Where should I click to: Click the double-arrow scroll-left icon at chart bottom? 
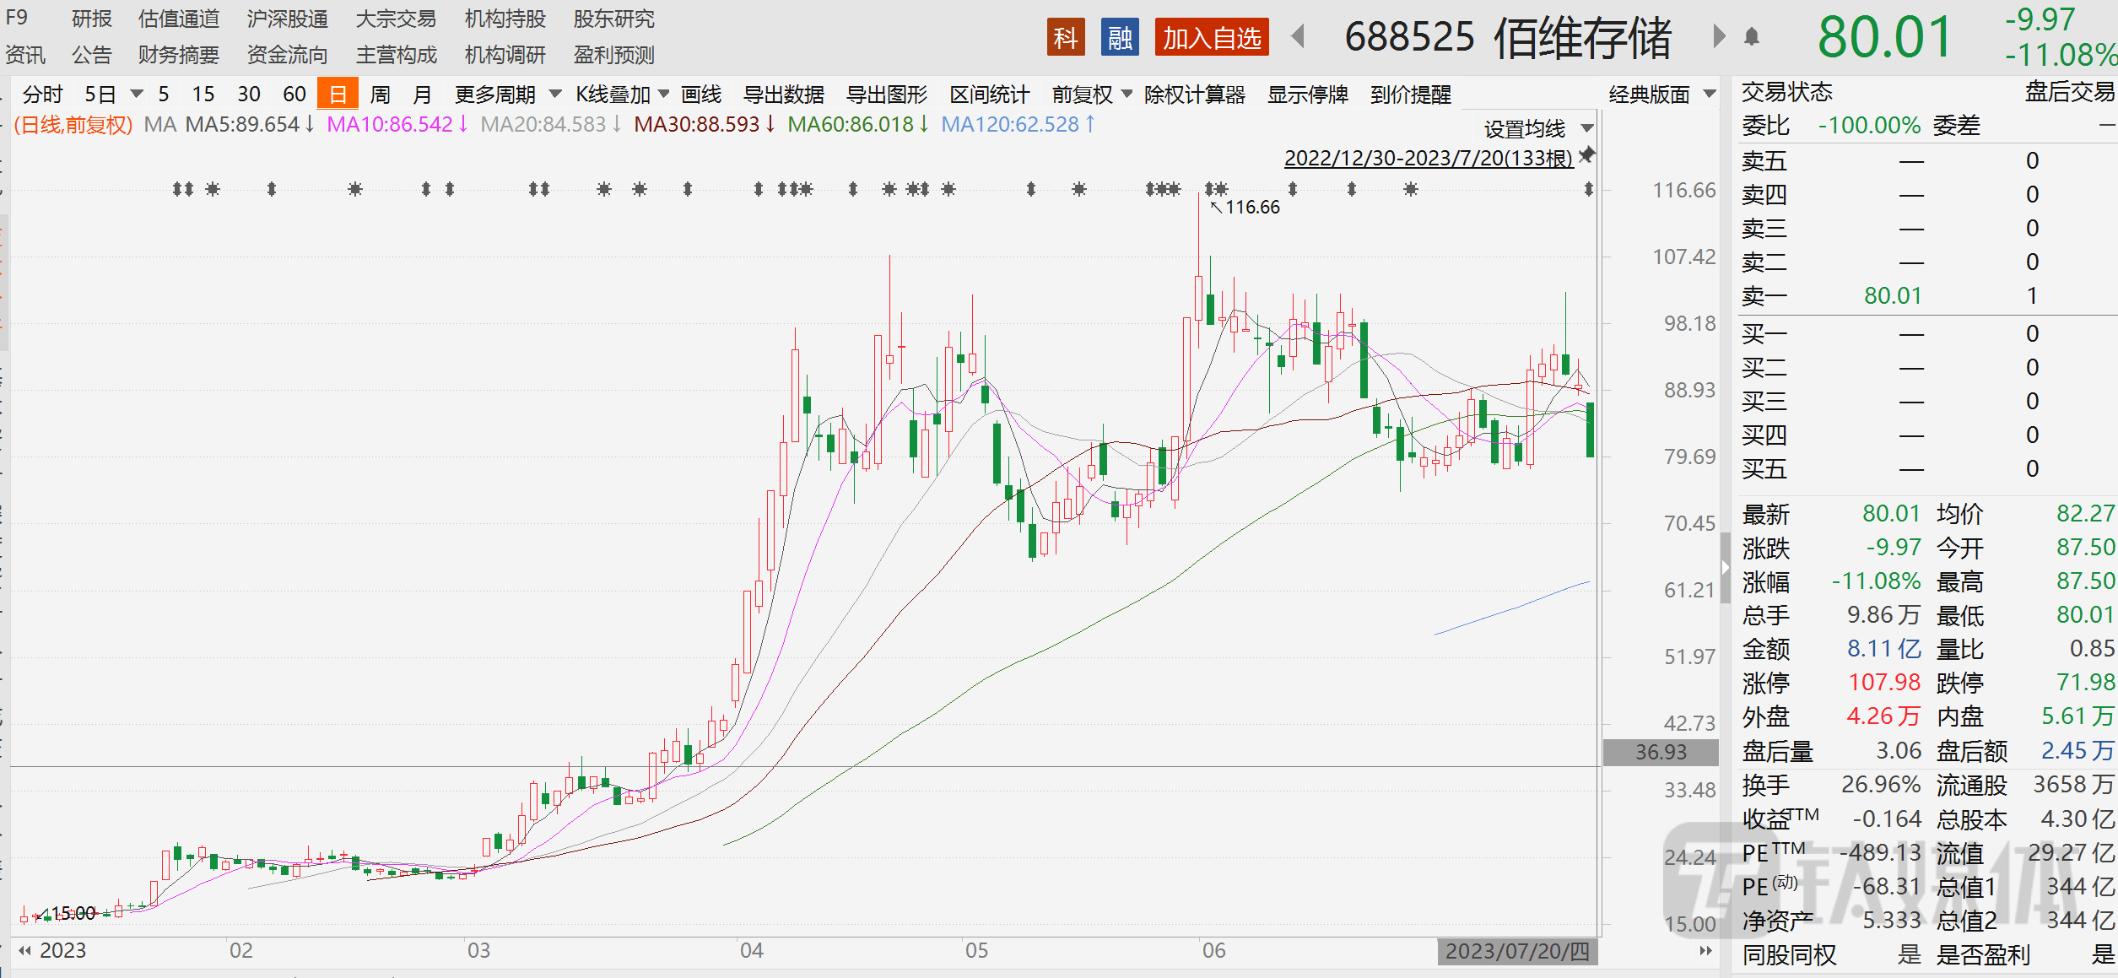click(24, 951)
